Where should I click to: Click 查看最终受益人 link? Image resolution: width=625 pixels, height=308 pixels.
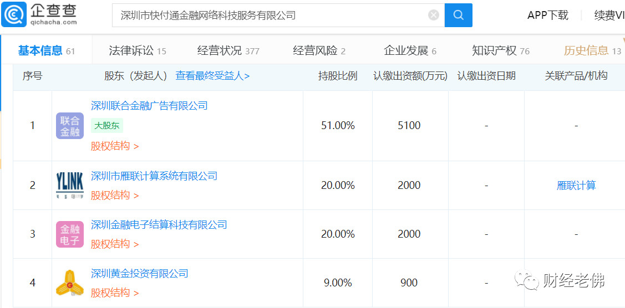[x=212, y=76]
